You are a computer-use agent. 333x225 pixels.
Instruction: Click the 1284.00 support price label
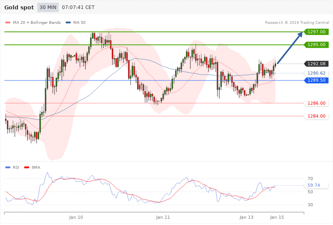tap(317, 116)
